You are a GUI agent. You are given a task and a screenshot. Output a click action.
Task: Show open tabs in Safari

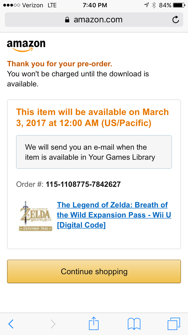pos(173,324)
